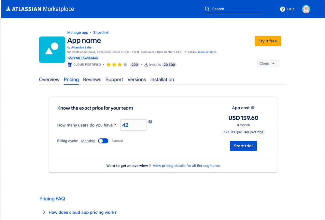Click the help icon beside user count field
Image resolution: width=325 pixels, height=220 pixels.
(x=150, y=122)
